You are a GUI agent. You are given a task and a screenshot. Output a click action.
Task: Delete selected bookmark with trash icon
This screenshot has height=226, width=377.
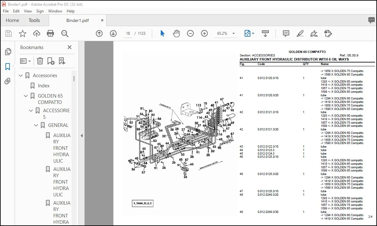[40, 61]
